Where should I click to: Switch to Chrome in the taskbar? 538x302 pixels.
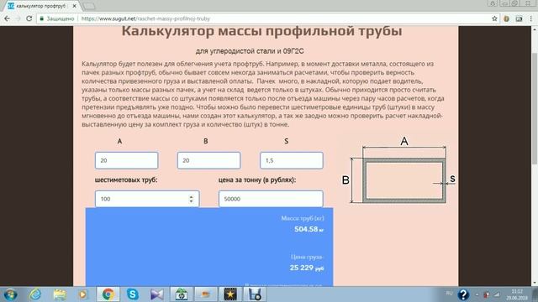pyautogui.click(x=108, y=294)
